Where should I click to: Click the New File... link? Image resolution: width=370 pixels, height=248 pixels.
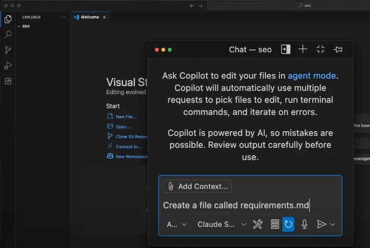point(126,116)
